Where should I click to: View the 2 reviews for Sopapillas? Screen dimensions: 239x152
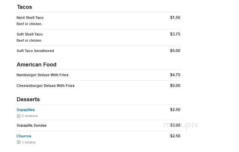pyautogui.click(x=30, y=116)
